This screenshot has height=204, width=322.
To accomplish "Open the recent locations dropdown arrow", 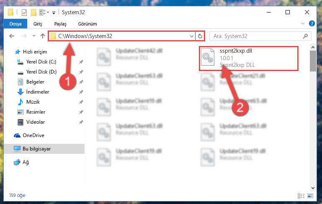I will tap(34, 36).
